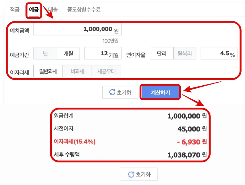
Task: Select 단리 for the annual interest rate
Action: pos(161,53)
